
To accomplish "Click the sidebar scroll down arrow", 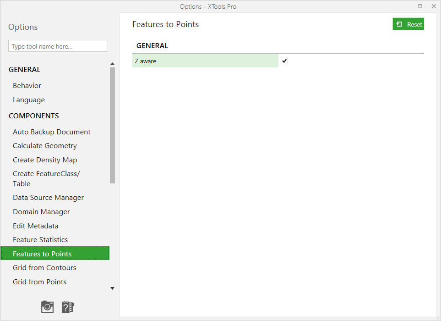I will pyautogui.click(x=113, y=288).
